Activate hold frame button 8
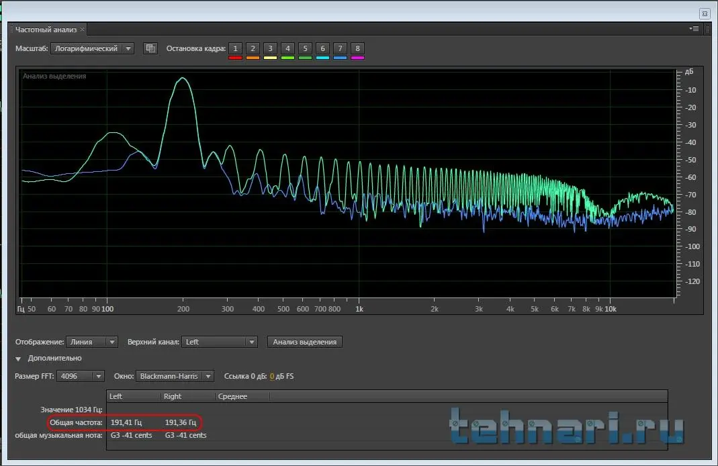Image resolution: width=718 pixels, height=466 pixels. [357, 48]
